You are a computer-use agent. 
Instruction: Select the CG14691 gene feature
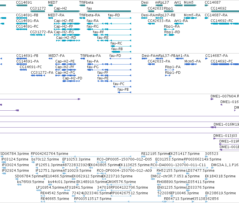click(22, 5)
